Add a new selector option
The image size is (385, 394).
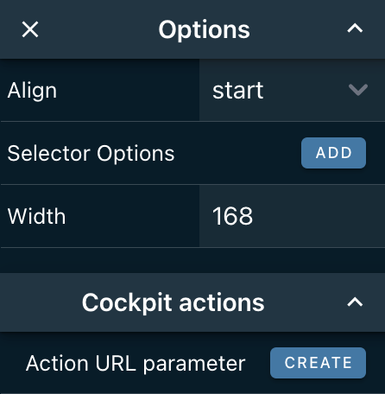pyautogui.click(x=333, y=153)
